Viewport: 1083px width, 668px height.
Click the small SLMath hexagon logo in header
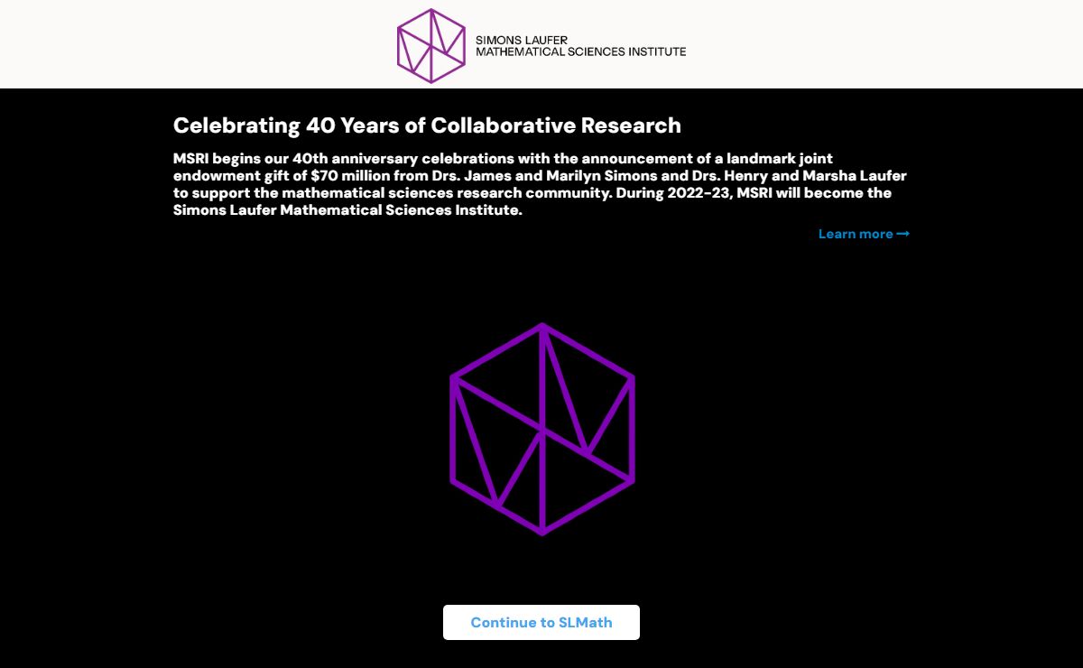(431, 45)
